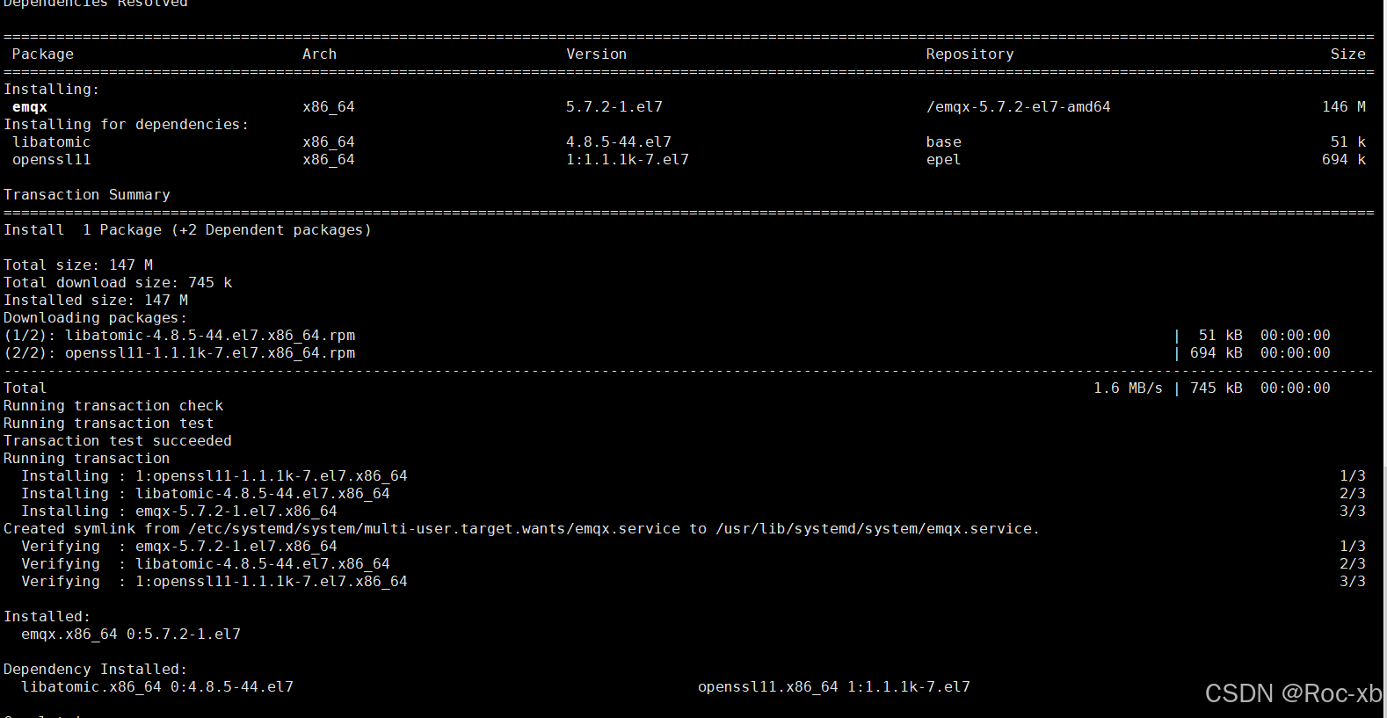Click 'Installing : libatomic-4.8.5-44.el7.x86_64' line
The width and height of the screenshot is (1387, 718).
[206, 494]
